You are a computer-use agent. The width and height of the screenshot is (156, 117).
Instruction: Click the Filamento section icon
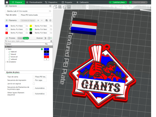click(x=7, y=20)
